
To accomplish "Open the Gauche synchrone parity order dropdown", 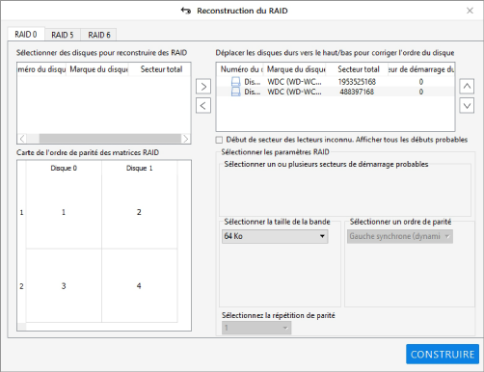I will (400, 236).
